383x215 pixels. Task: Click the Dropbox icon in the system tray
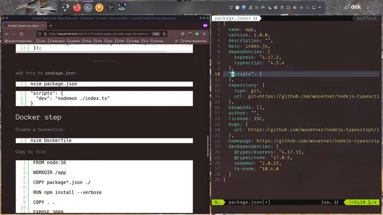tap(231, 8)
